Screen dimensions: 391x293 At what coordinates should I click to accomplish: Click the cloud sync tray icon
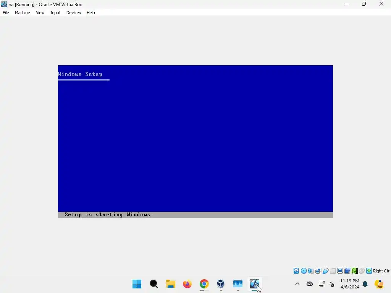[x=310, y=284]
